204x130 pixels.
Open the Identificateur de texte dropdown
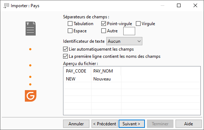click(x=124, y=41)
